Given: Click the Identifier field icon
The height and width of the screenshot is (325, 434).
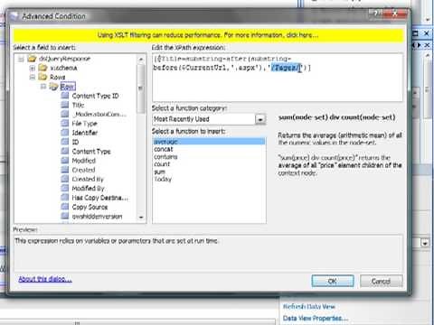Looking at the screenshot, I should [x=65, y=133].
